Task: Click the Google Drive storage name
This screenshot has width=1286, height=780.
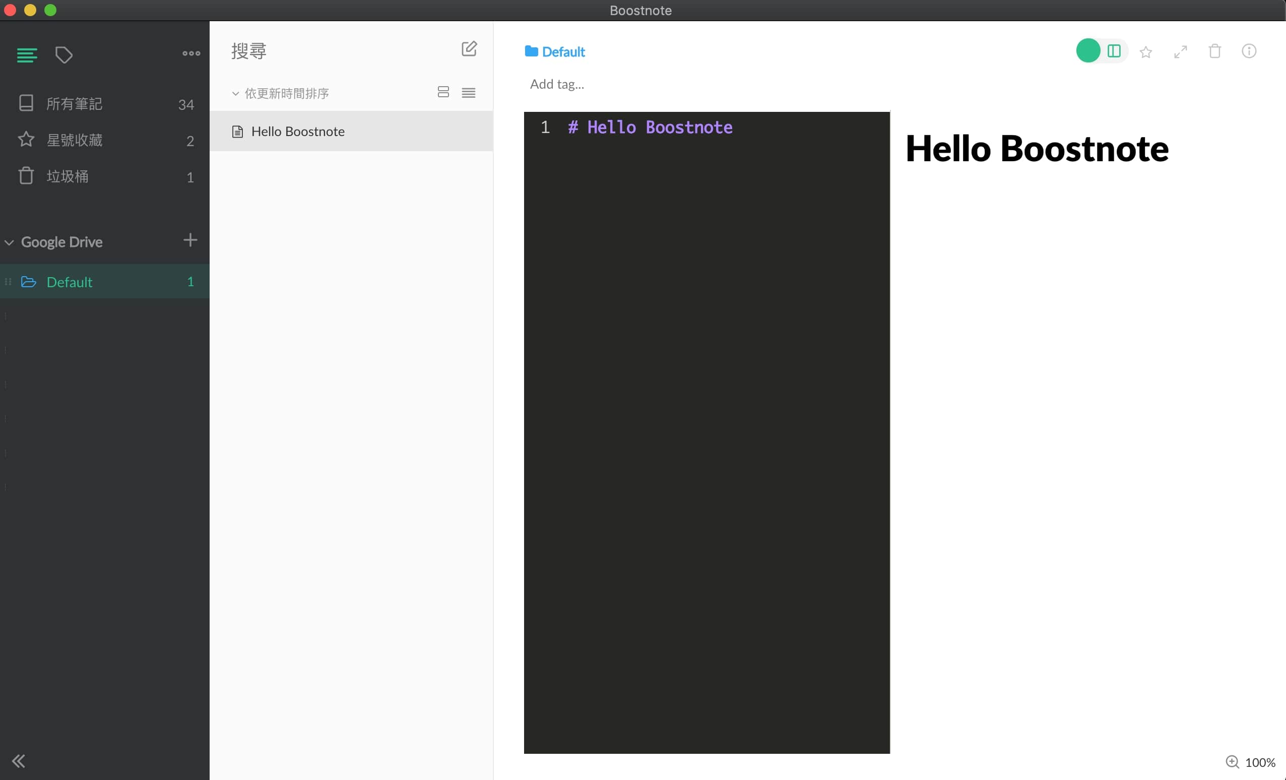Action: point(61,242)
